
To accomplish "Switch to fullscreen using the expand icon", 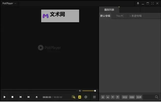I will 152,3.
